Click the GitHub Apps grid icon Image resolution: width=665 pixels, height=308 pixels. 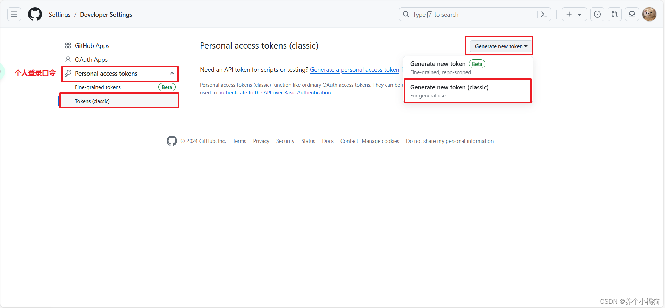point(68,45)
